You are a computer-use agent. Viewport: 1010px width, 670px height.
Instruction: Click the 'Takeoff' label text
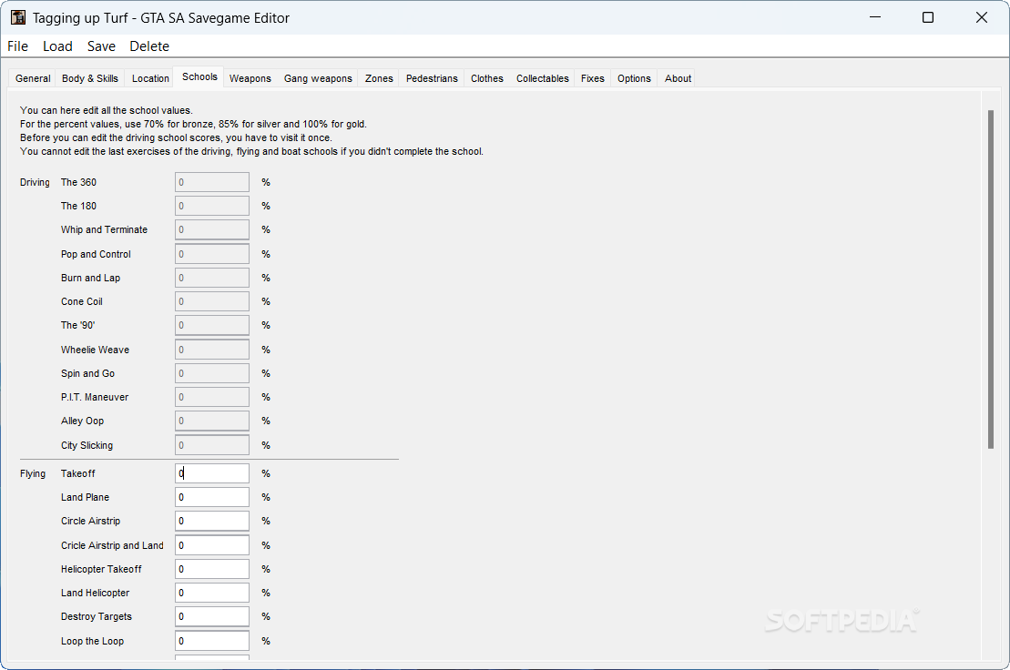click(78, 473)
